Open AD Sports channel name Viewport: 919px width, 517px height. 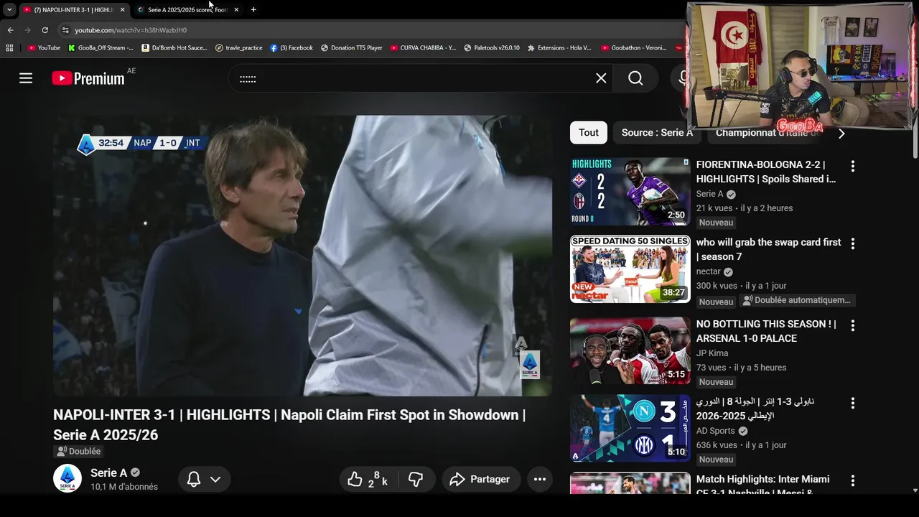(x=716, y=431)
